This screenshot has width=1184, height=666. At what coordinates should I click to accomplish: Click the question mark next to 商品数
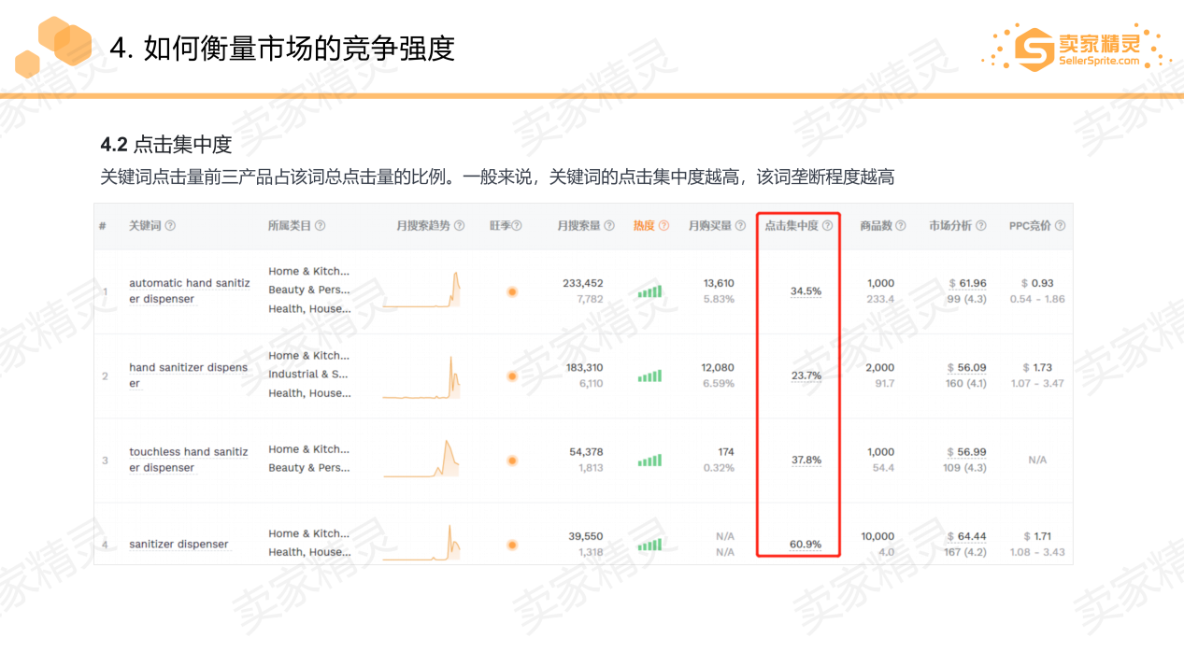901,225
